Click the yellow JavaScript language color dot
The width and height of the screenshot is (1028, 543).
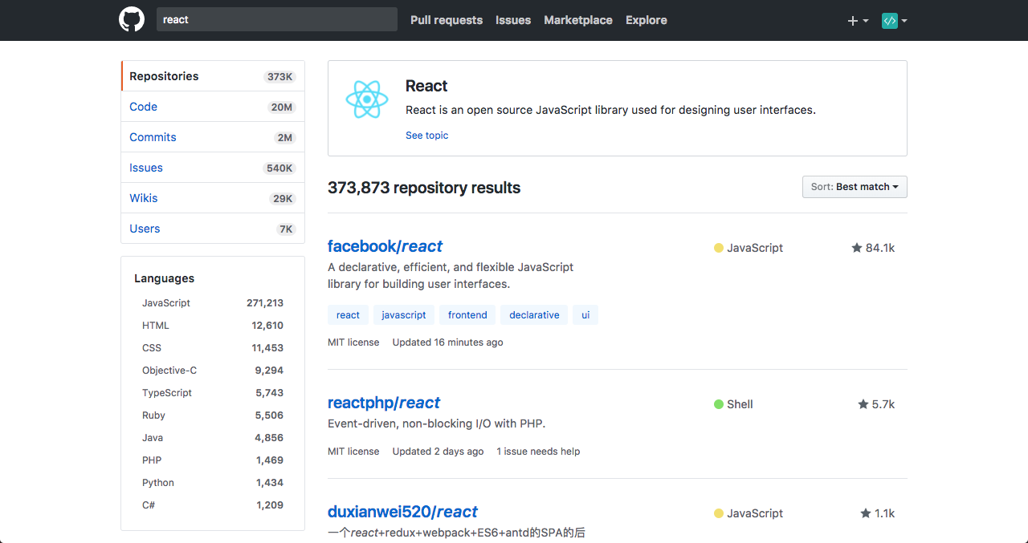(x=718, y=247)
